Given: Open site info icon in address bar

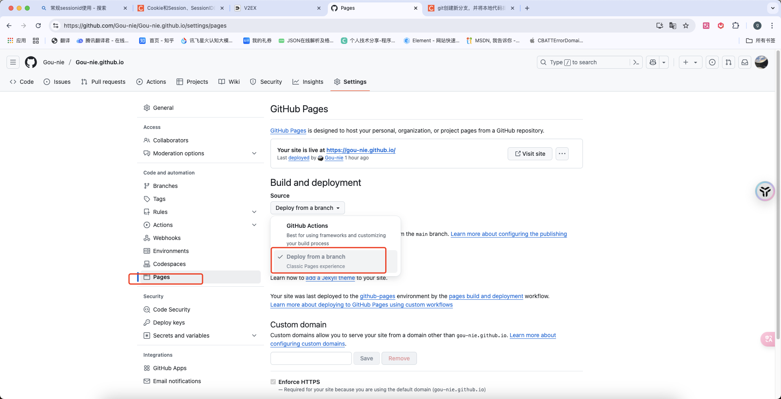Looking at the screenshot, I should click(56, 26).
